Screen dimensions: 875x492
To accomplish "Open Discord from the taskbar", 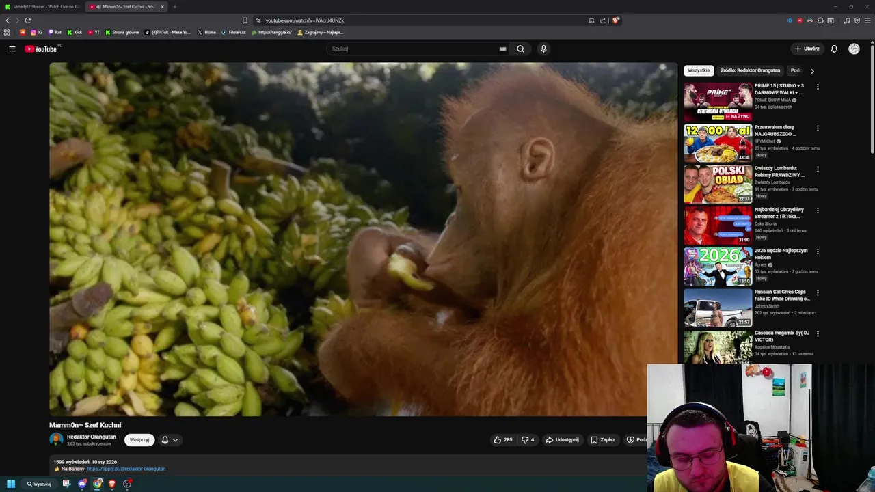I will [82, 484].
